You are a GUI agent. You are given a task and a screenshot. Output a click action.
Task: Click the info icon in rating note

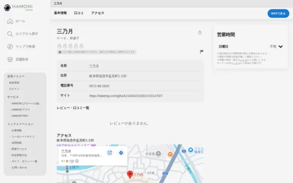tap(60, 52)
